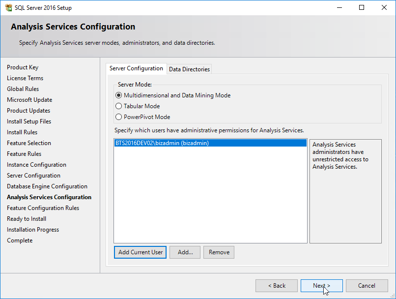Click the window resize grip in corner
Screen dimensions: 396x299
coord(393,296)
